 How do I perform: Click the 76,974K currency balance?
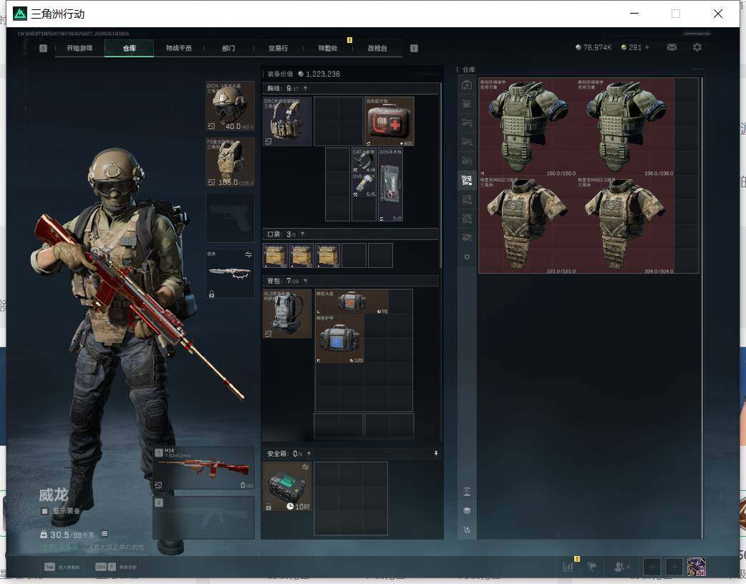(594, 47)
